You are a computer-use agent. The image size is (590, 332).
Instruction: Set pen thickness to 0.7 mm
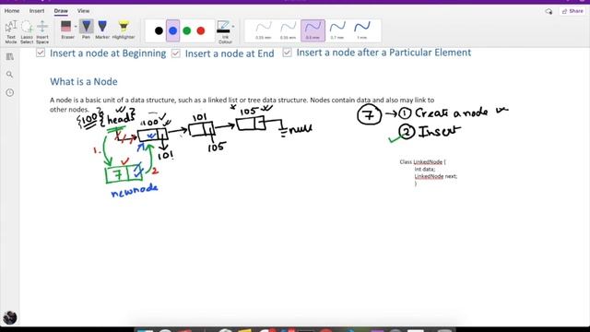coord(337,30)
